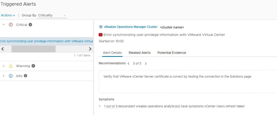
Task: Switch to the Alert Details tab
Action: click(x=112, y=53)
